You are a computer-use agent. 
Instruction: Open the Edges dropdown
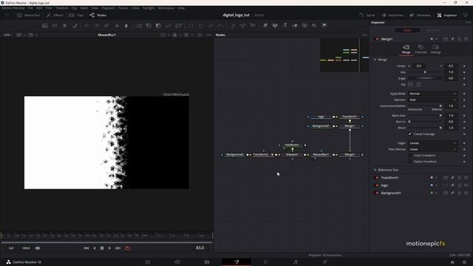432,143
